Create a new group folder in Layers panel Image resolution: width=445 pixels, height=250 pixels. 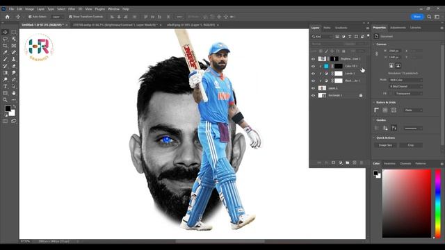pos(348,162)
